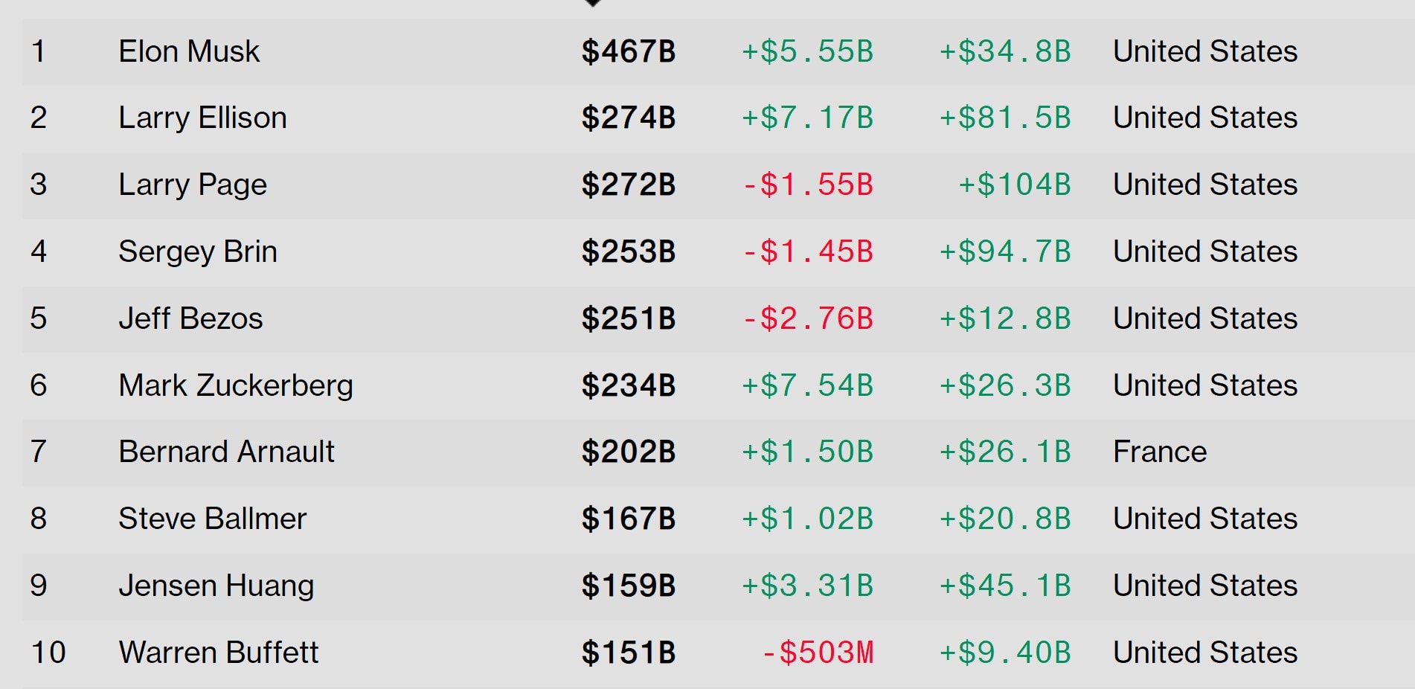Click Jensen Huang's +$45.1B YTD change

click(1005, 586)
